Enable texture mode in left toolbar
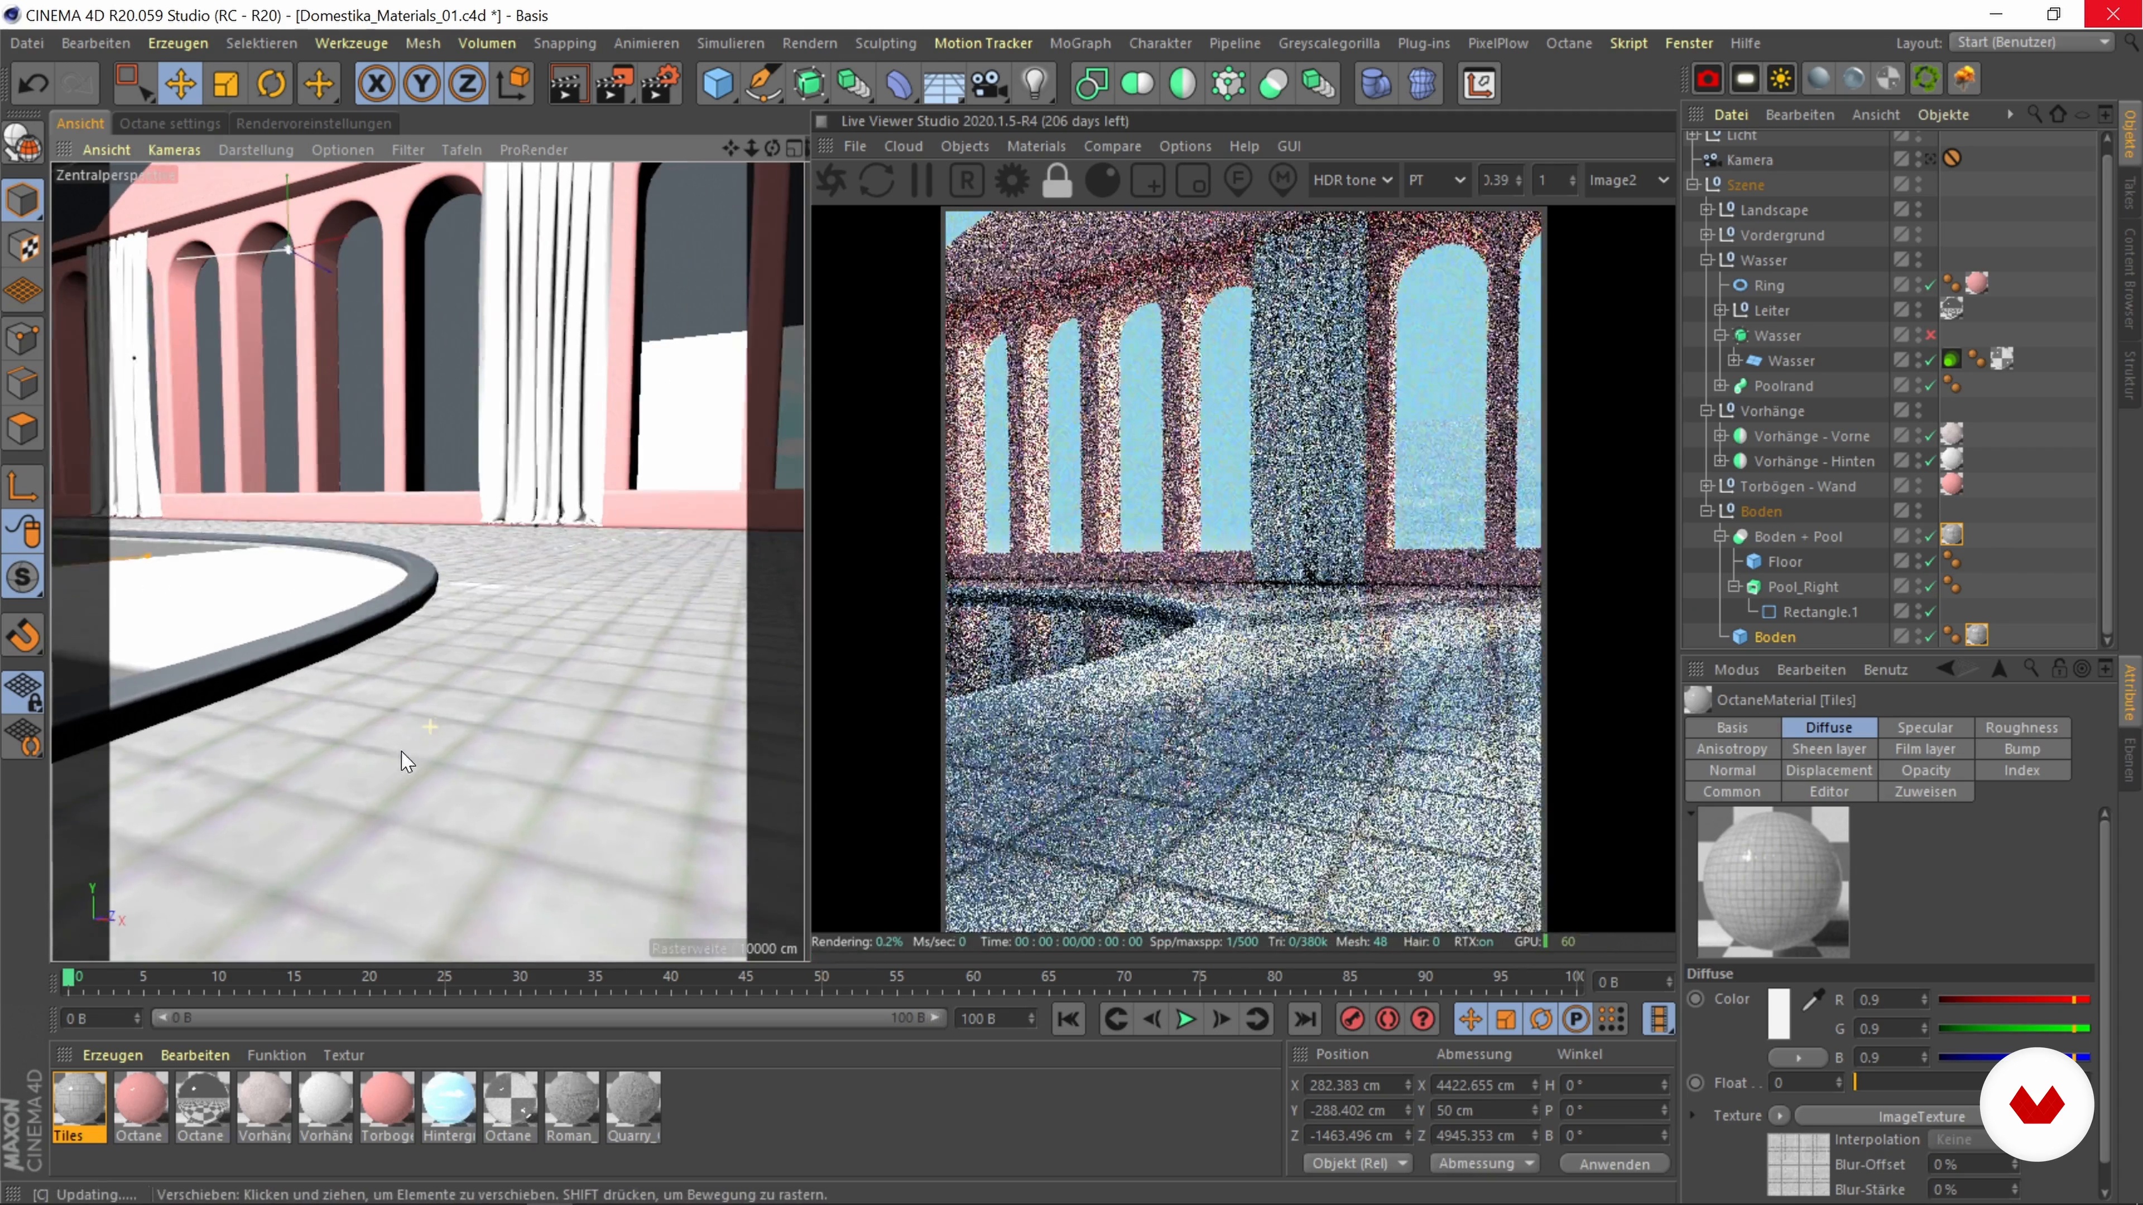2143x1205 pixels. coord(23,247)
